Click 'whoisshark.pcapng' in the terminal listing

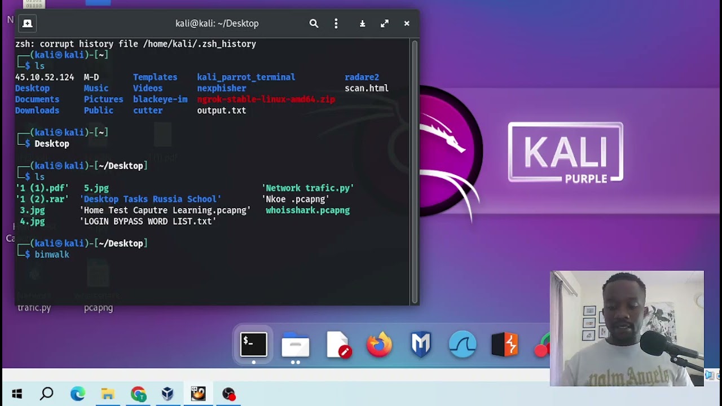click(307, 210)
